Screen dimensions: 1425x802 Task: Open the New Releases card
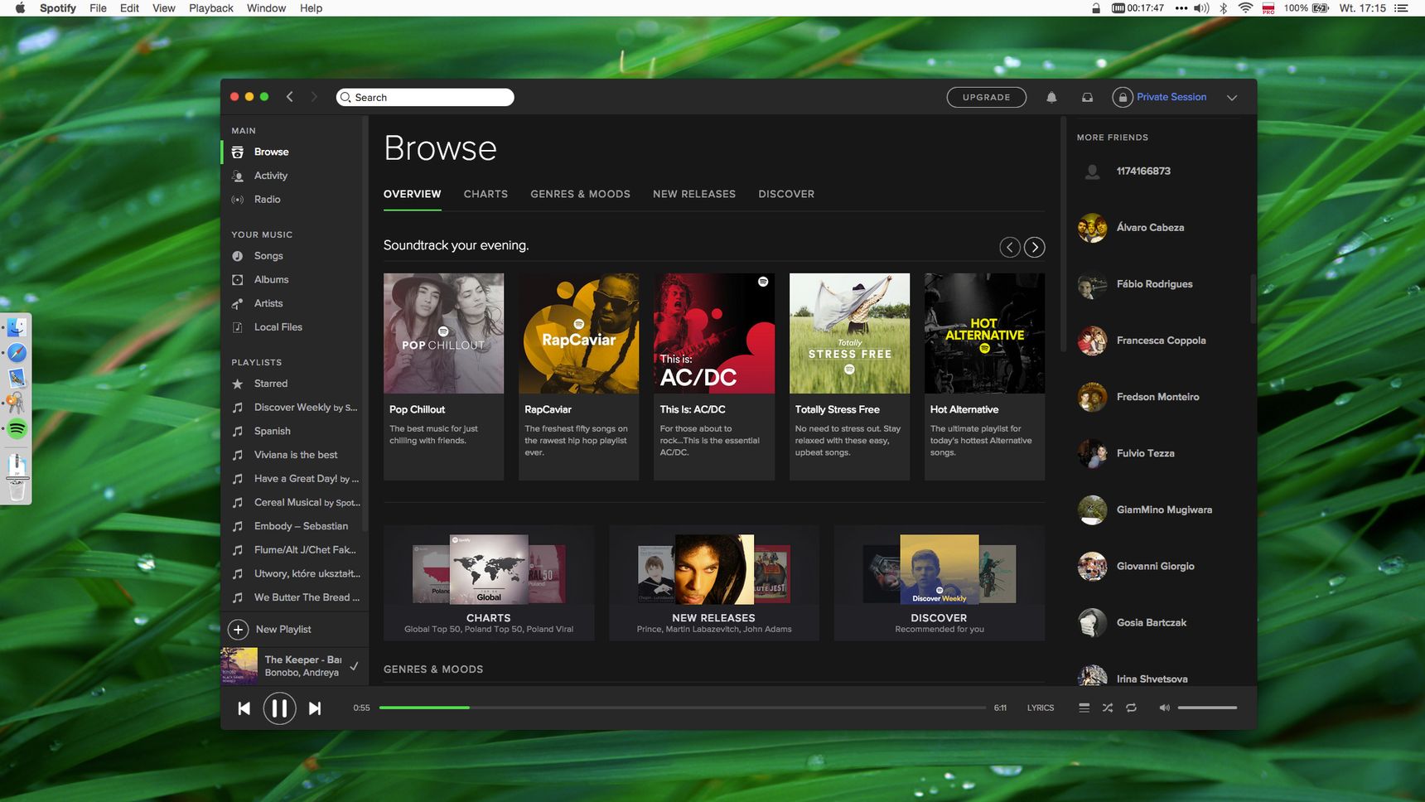(x=714, y=582)
